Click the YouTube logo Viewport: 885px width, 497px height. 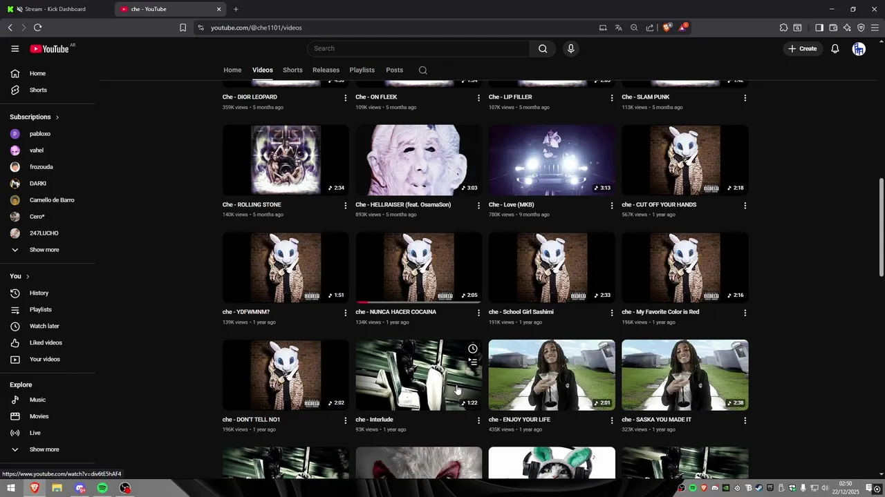point(50,48)
